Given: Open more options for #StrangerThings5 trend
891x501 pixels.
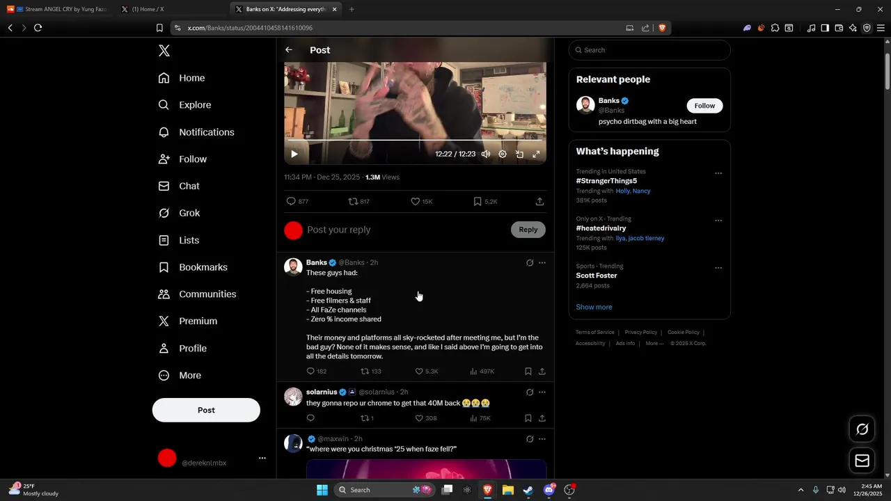Looking at the screenshot, I should [x=718, y=173].
